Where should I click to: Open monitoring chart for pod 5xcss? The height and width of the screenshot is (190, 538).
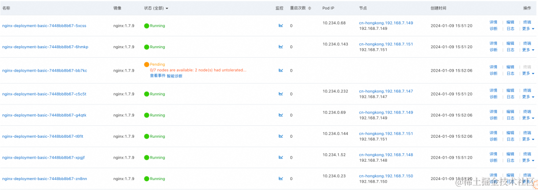[x=280, y=25]
